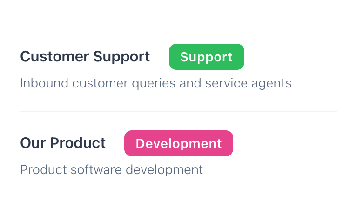Click the word "agents" in the description
Screen dimensions: 337x215
coord(274,84)
